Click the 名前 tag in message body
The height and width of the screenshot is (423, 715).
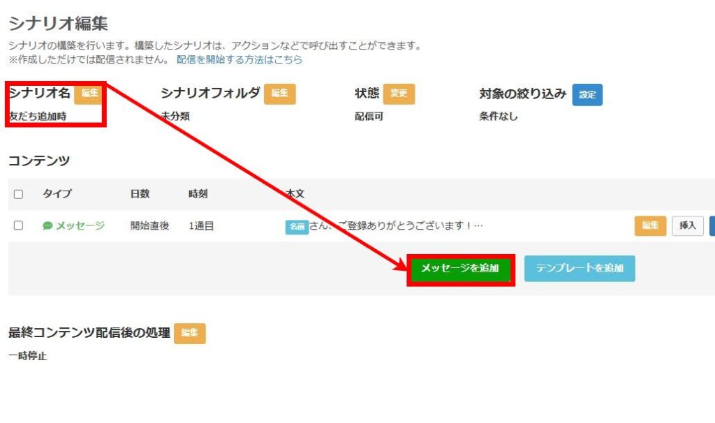coord(297,227)
